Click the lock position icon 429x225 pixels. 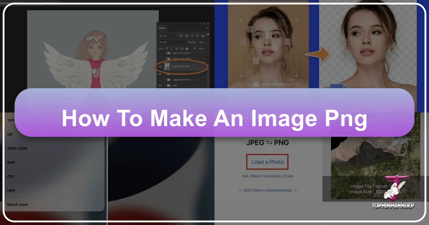[176, 48]
